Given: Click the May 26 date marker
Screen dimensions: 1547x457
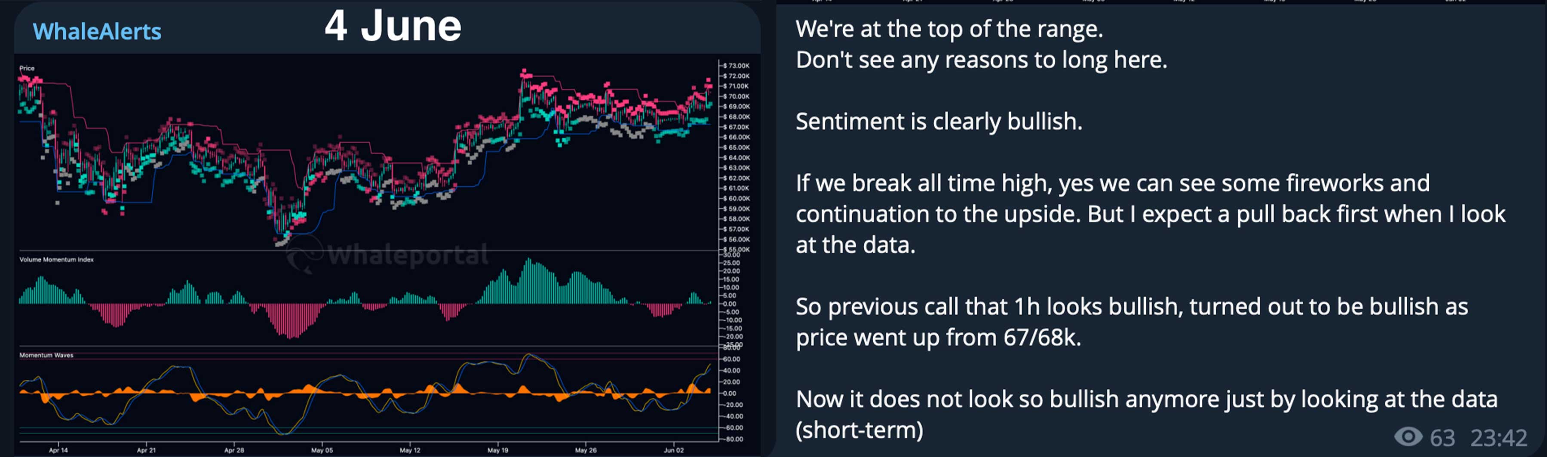Looking at the screenshot, I should 586,450.
